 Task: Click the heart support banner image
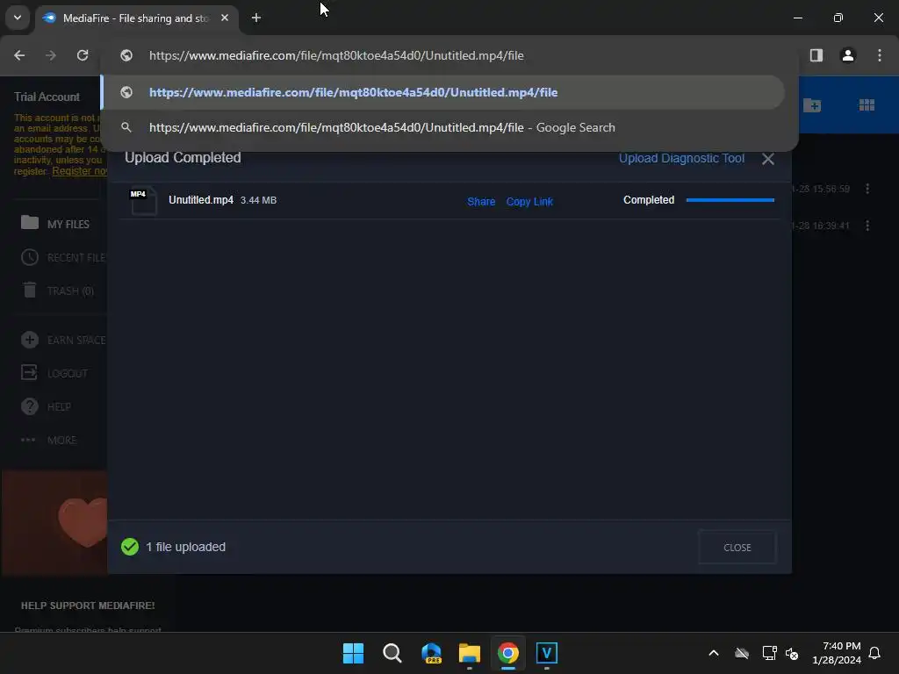54,523
